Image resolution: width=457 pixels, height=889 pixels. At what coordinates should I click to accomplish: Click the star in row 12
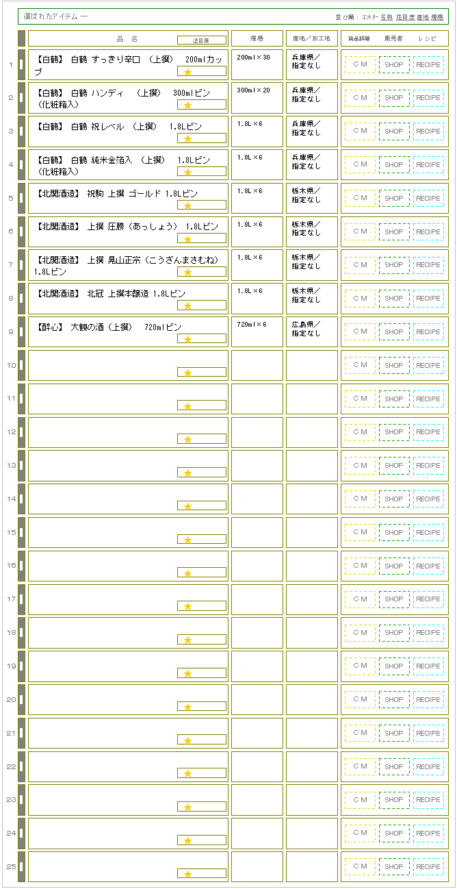tap(187, 440)
